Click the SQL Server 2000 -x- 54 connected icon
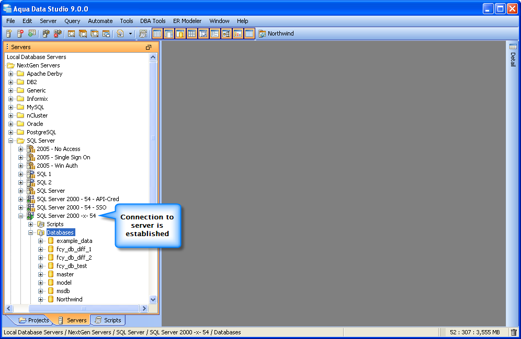The height and width of the screenshot is (339, 521). click(x=30, y=216)
